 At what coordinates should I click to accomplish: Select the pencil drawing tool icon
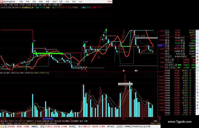pyautogui.click(x=197, y=63)
